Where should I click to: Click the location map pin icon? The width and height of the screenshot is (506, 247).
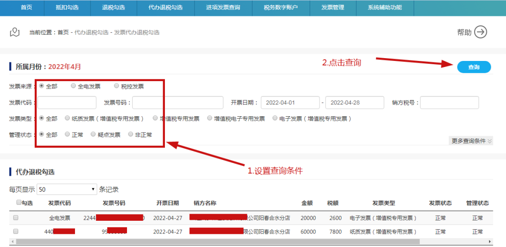15,32
